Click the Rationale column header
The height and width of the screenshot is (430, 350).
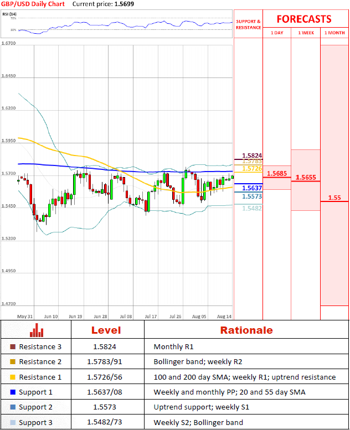(246, 330)
